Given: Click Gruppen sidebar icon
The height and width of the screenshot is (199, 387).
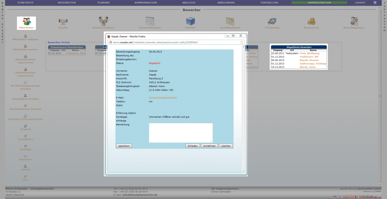Looking at the screenshot, I should 25,126.
